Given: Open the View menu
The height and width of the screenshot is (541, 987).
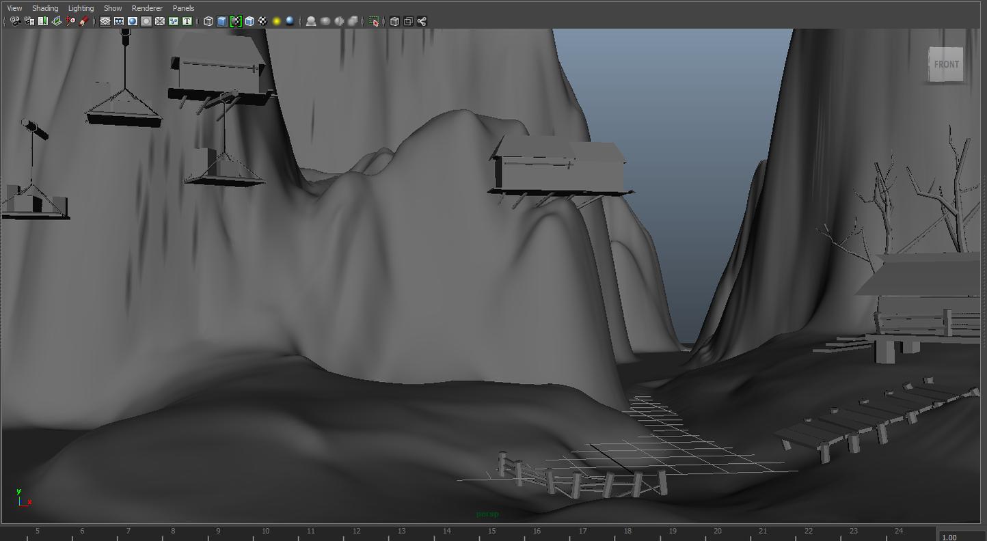Looking at the screenshot, I should click(x=14, y=8).
